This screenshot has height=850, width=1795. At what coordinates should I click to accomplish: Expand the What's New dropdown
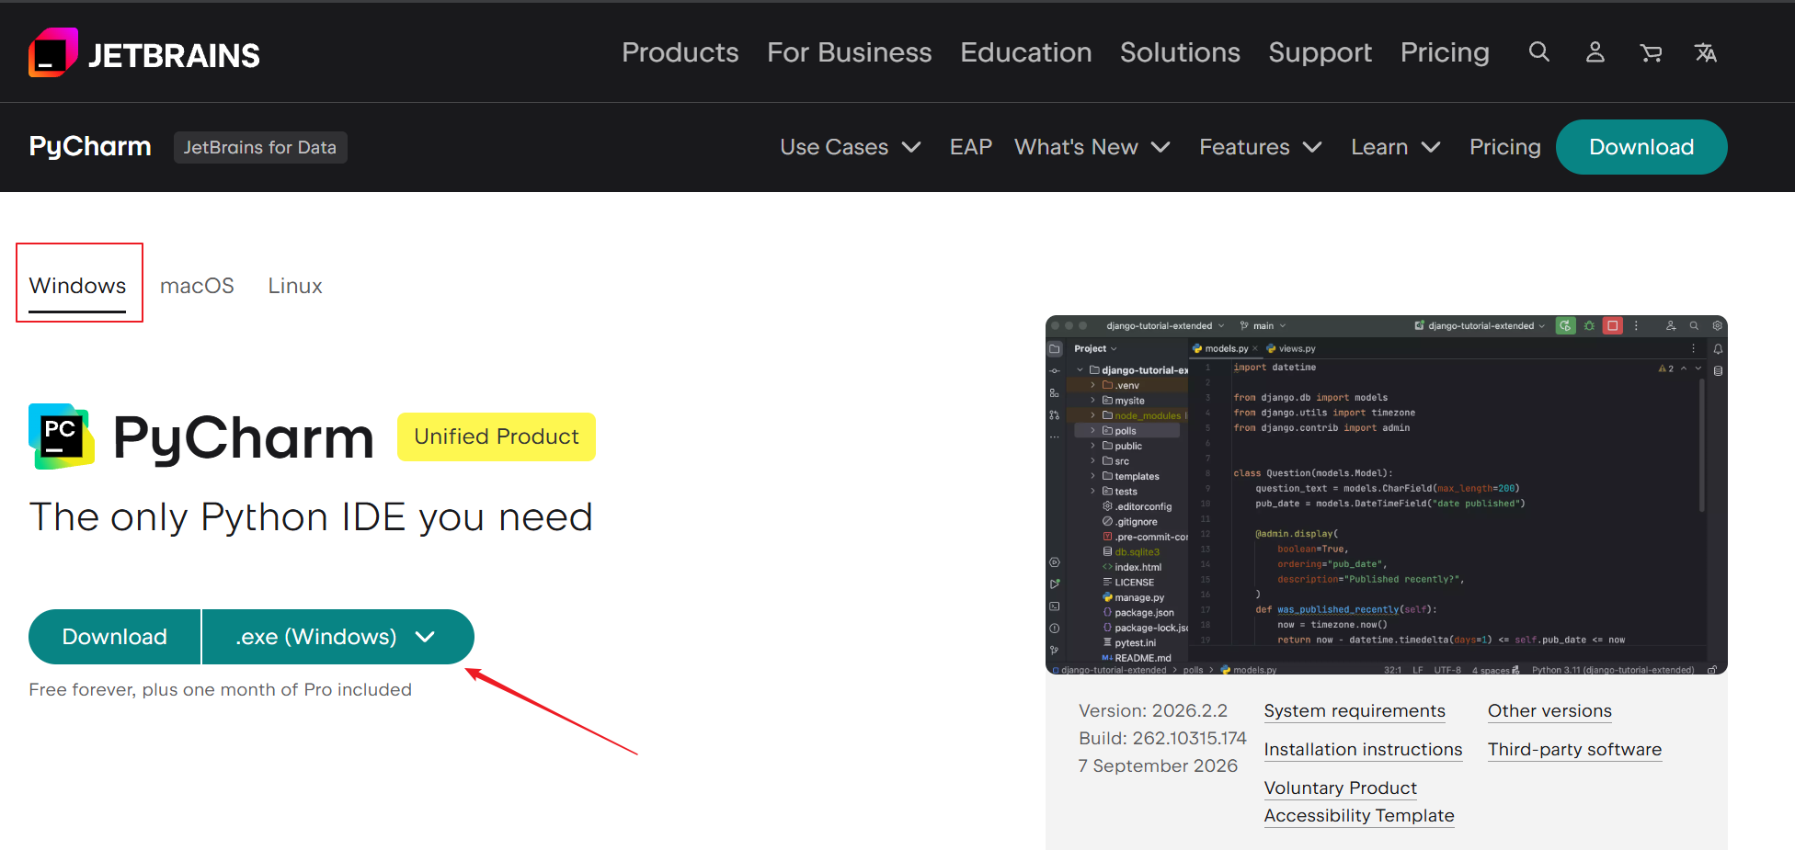[1092, 147]
